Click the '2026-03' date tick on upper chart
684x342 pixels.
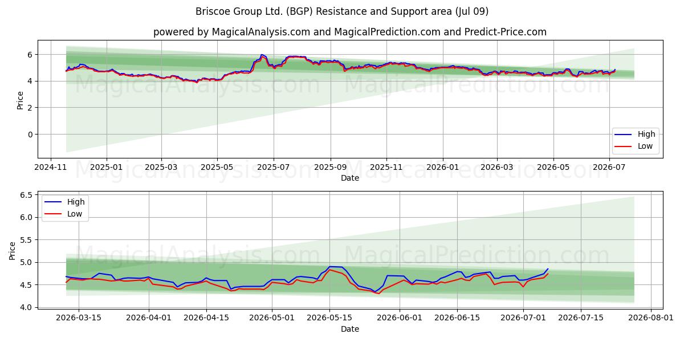point(497,167)
